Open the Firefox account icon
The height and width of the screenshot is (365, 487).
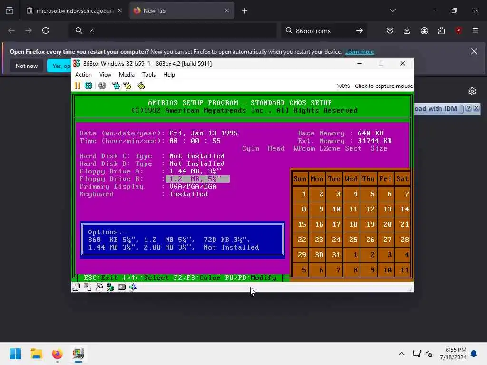pyautogui.click(x=424, y=30)
